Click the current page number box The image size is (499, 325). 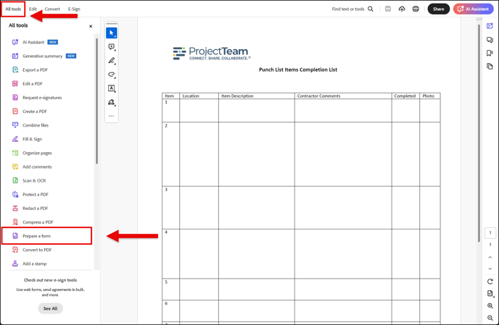coord(490,233)
